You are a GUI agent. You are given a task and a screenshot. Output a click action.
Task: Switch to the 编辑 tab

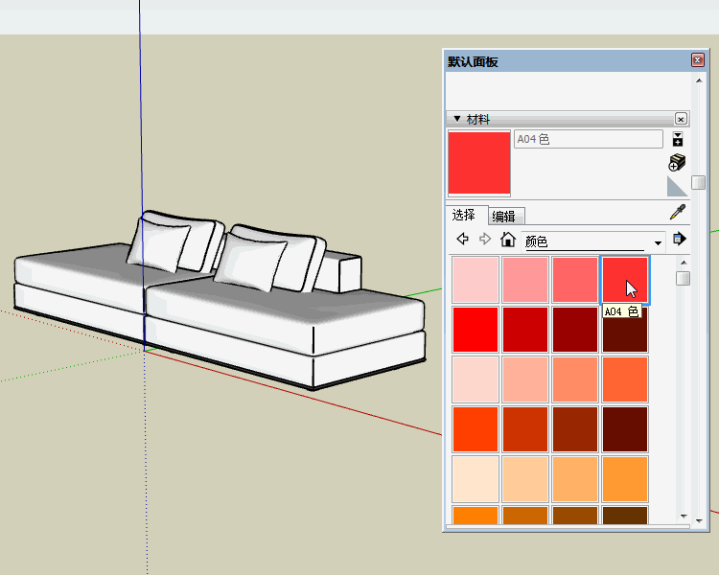pos(504,217)
